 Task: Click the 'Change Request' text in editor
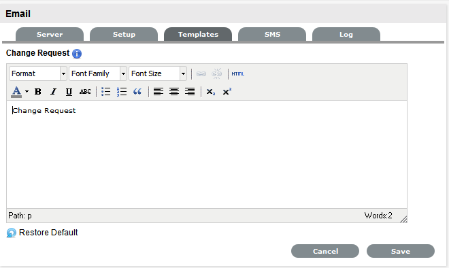[44, 111]
